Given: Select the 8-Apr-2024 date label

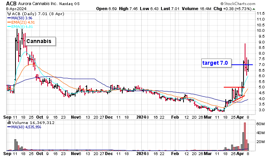Looking at the screenshot, I should click(x=16, y=9).
